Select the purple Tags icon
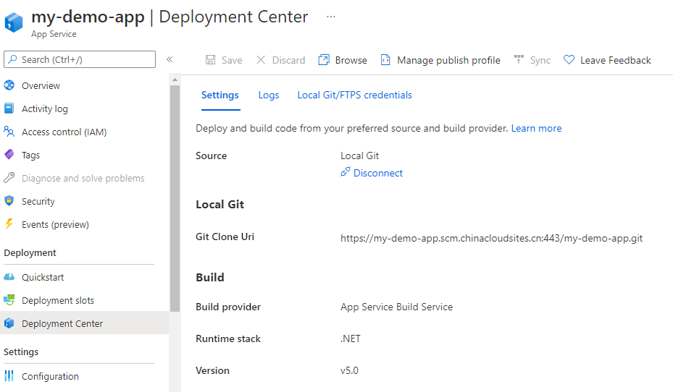This screenshot has width=673, height=392. (x=9, y=155)
